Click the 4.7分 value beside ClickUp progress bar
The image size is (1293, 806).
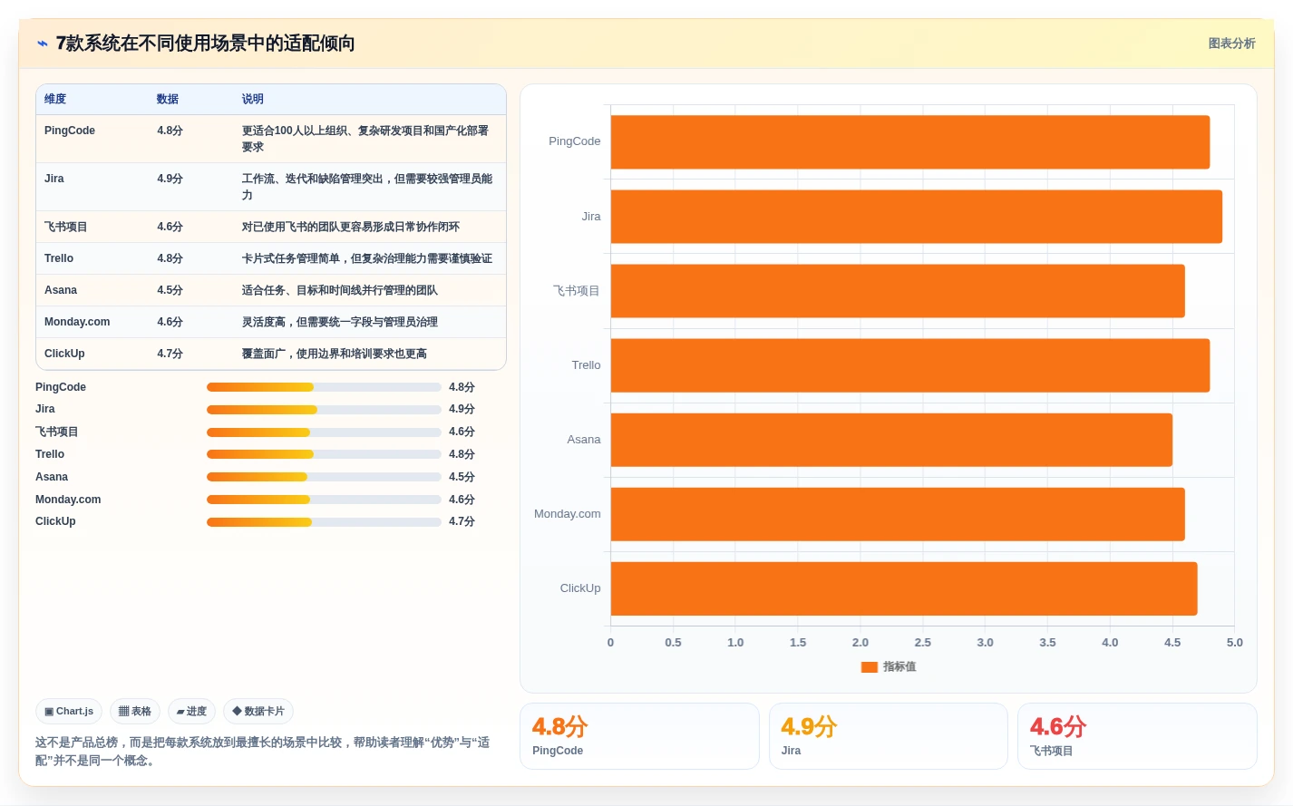pyautogui.click(x=462, y=522)
